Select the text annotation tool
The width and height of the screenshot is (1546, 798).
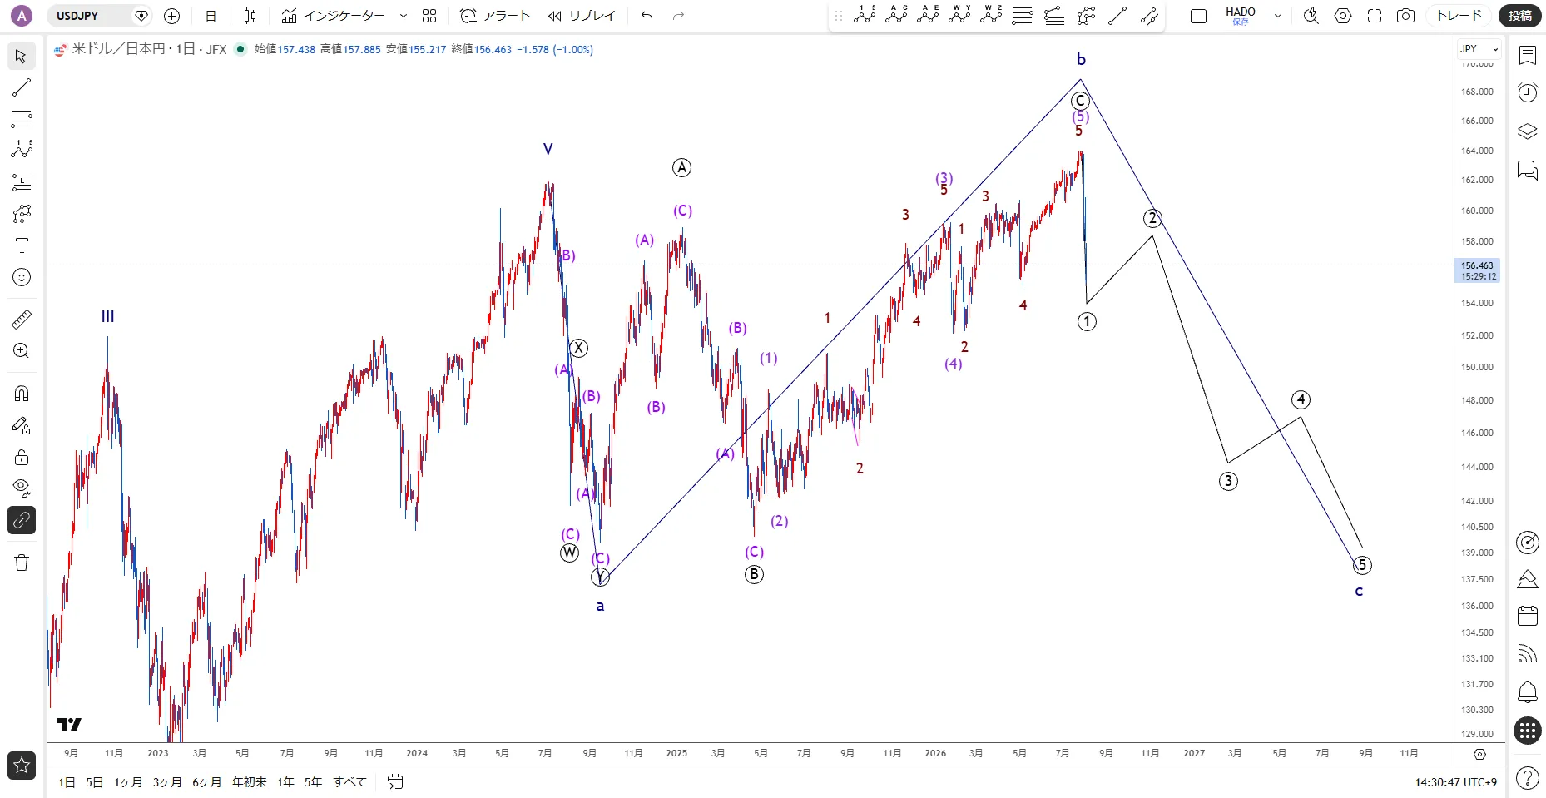click(x=22, y=245)
